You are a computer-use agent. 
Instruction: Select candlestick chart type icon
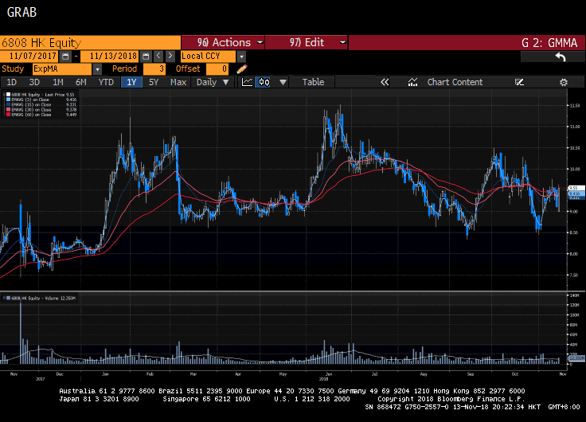264,82
